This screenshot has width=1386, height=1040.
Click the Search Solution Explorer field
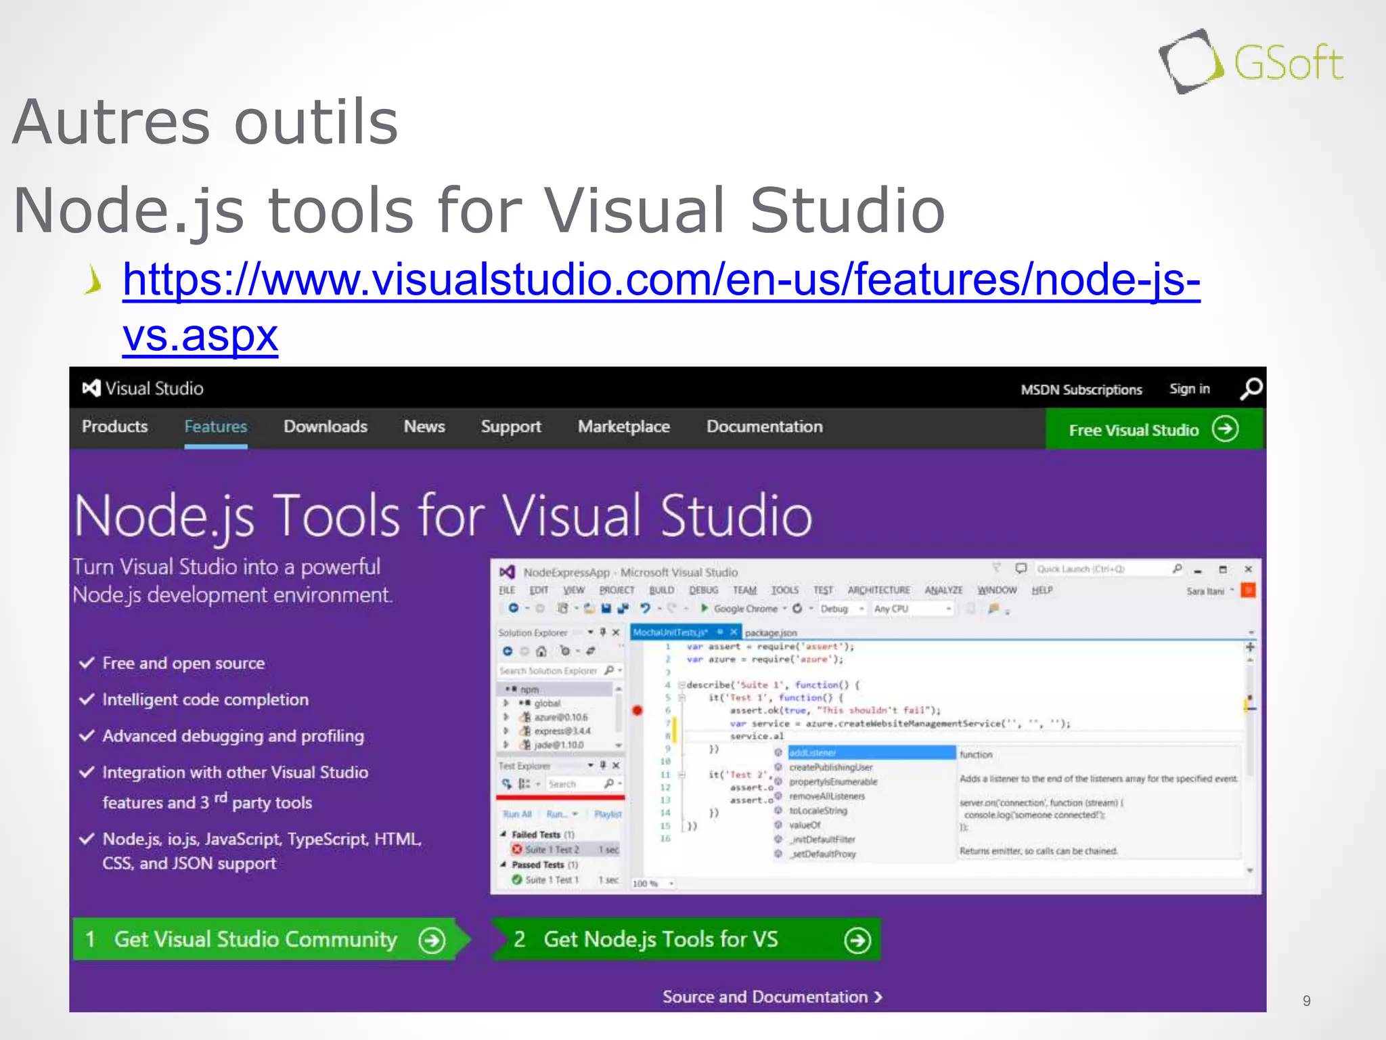coord(560,670)
